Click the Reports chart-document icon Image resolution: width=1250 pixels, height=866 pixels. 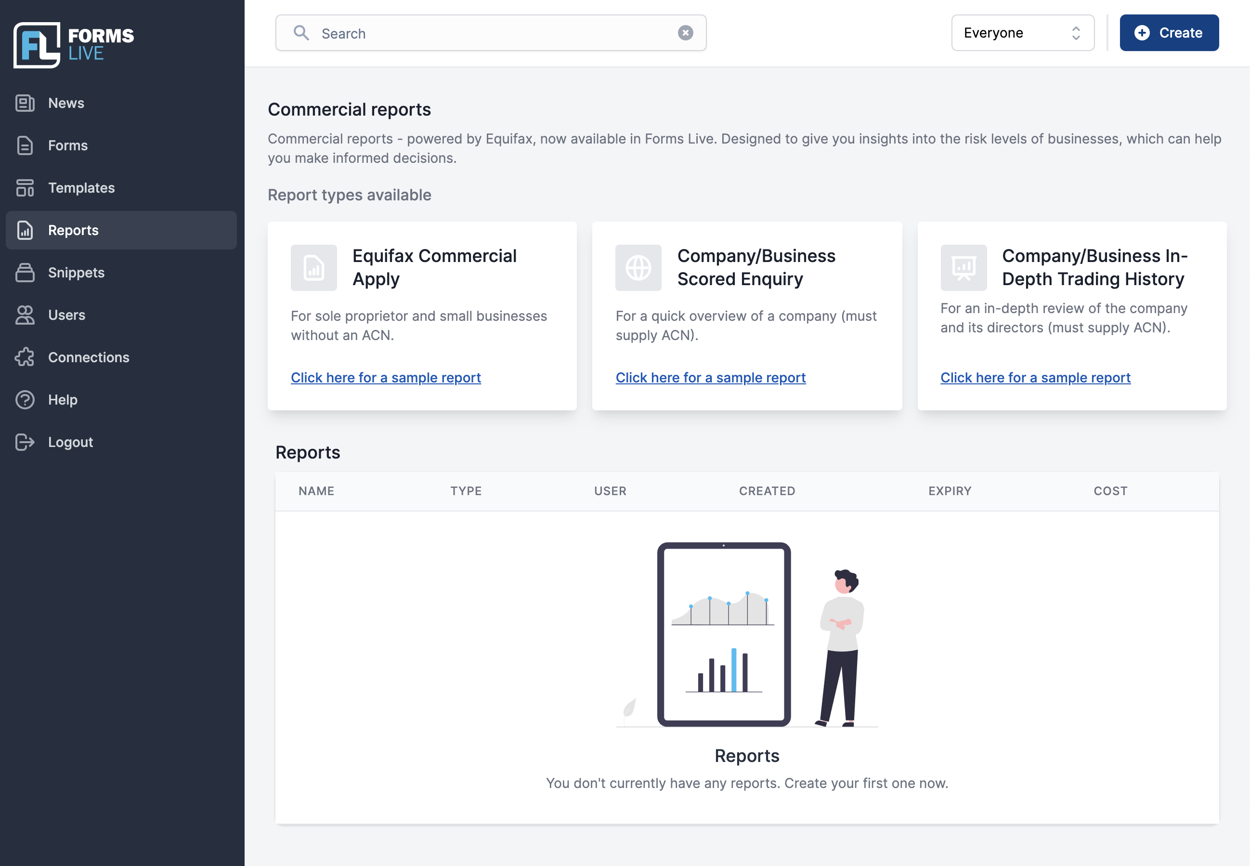point(25,230)
